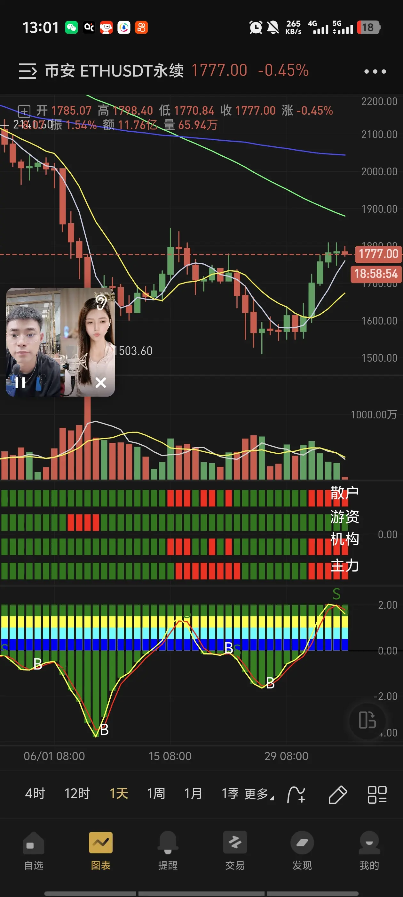The image size is (403, 897).
Task: Tap the 游资 indicator label
Action: point(344,517)
